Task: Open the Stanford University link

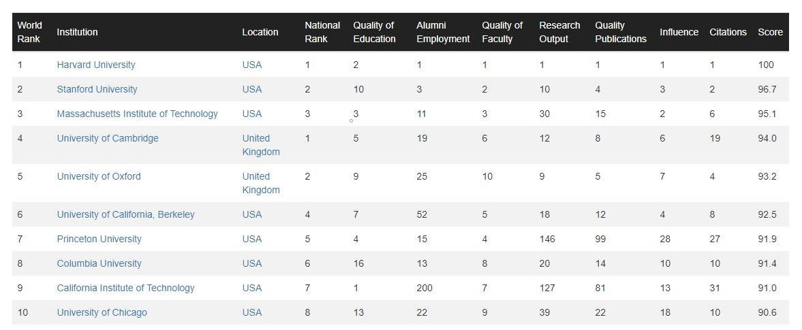Action: [97, 89]
